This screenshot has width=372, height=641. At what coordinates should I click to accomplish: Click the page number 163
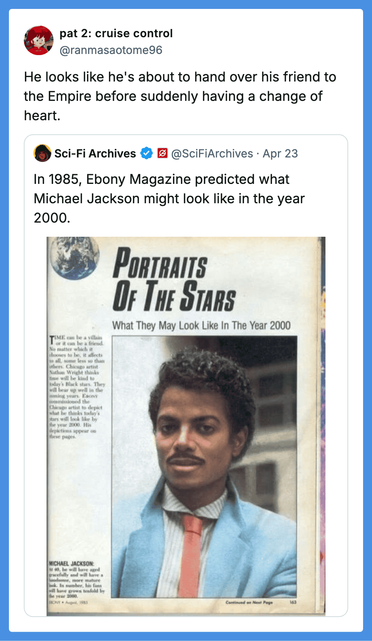click(293, 602)
